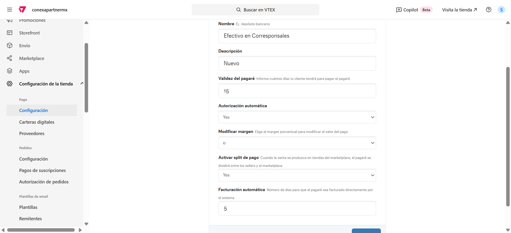Click the Validez del pagaré input field
Screen dimensions: 511x233
click(x=297, y=91)
